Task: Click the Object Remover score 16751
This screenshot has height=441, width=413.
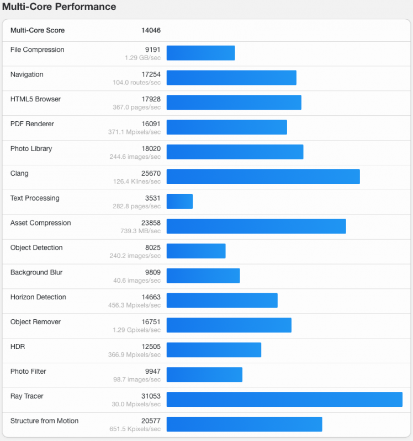Action: point(151,322)
